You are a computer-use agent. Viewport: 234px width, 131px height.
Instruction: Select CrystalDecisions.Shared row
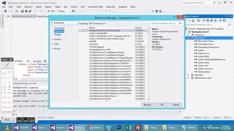(113, 99)
